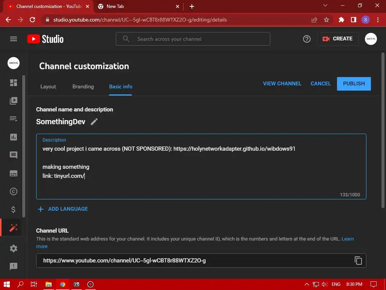Open Task View on the taskbar
386x290 pixels.
[x=34, y=284]
